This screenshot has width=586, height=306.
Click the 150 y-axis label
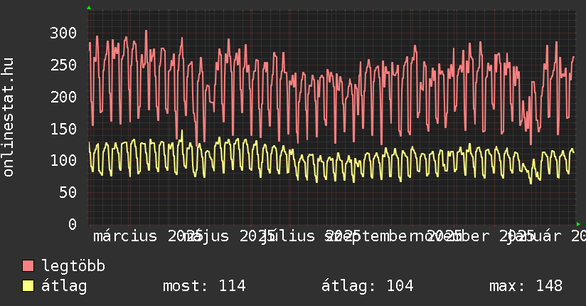pos(63,129)
